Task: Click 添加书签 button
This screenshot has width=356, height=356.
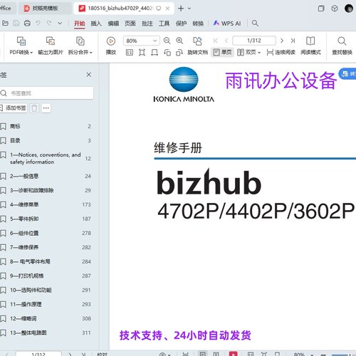Action: [14, 108]
